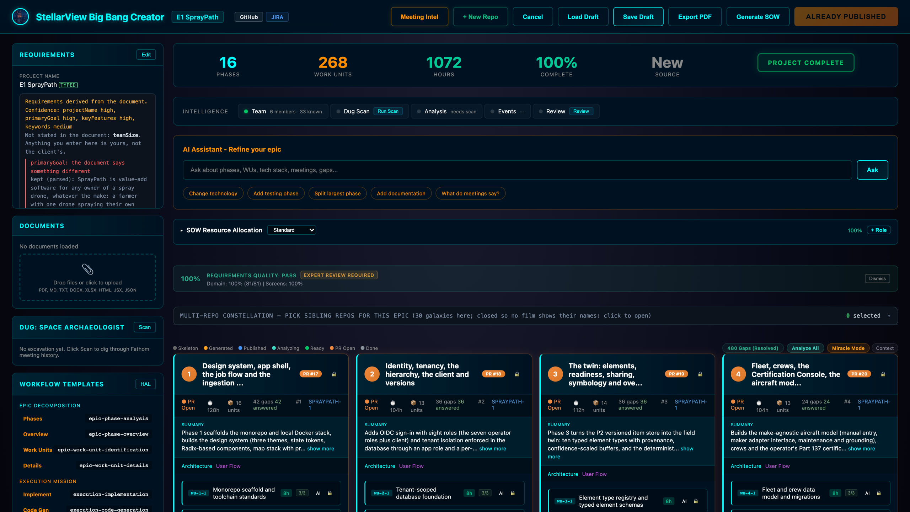Click the 100% allocation progress value
Viewport: 910px width, 512px height.
(x=855, y=230)
